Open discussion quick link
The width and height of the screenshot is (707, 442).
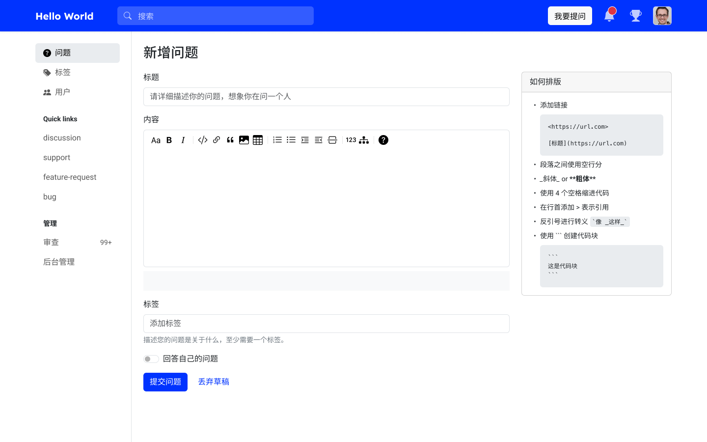click(78, 138)
